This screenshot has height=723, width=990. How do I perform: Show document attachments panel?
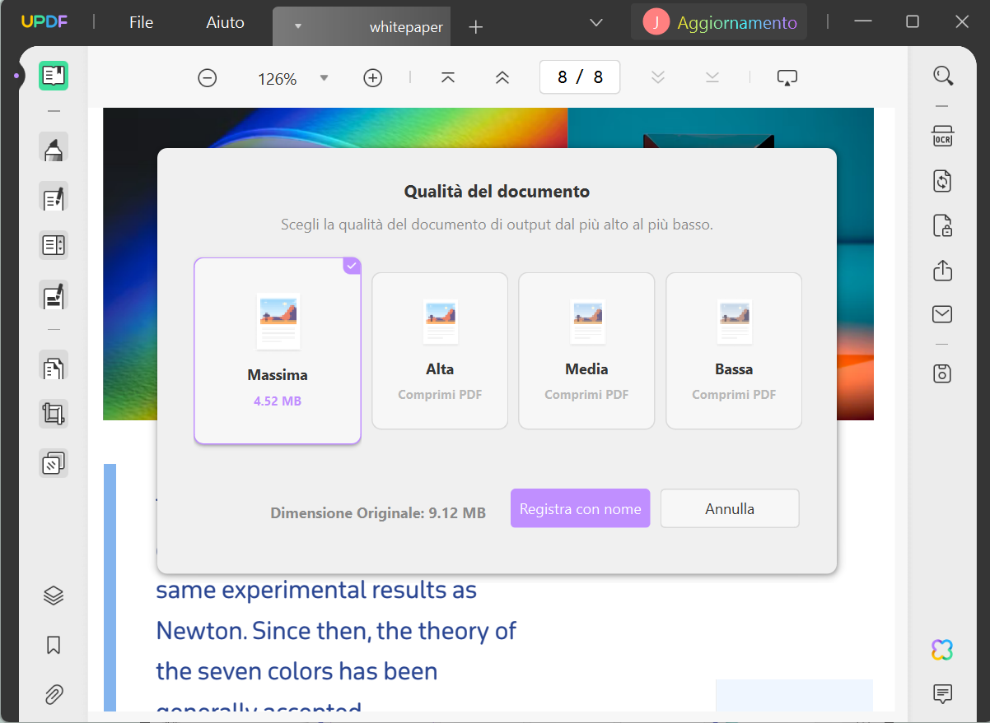54,695
